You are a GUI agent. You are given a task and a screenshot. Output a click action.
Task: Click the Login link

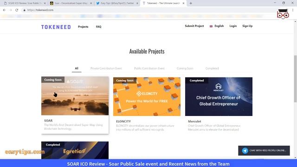click(233, 26)
